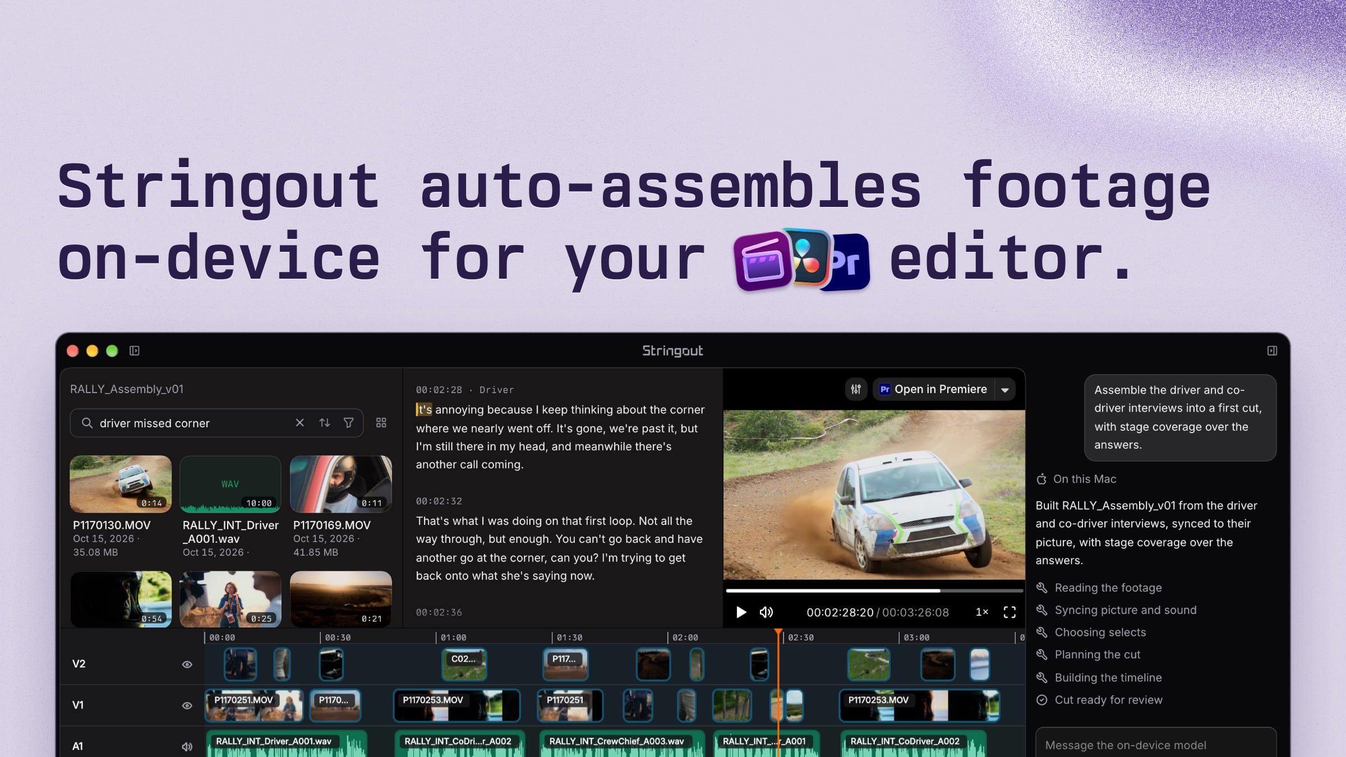
Task: Seek along the viewer progress bar
Action: pos(874,590)
